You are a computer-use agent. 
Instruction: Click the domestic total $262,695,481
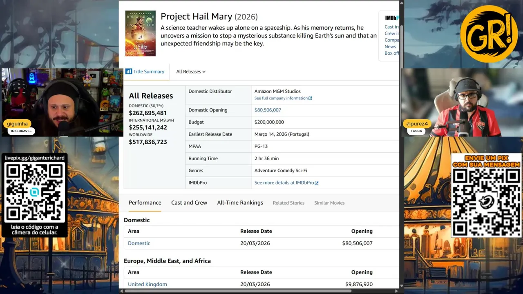tap(148, 113)
